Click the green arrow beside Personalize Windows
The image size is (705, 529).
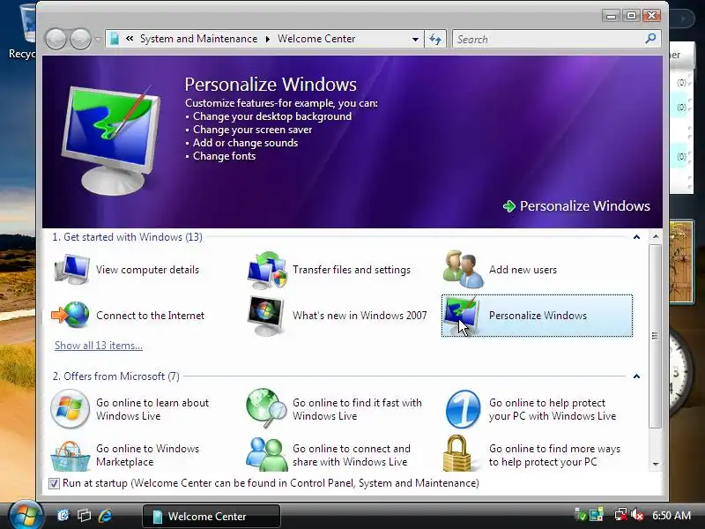coord(509,206)
